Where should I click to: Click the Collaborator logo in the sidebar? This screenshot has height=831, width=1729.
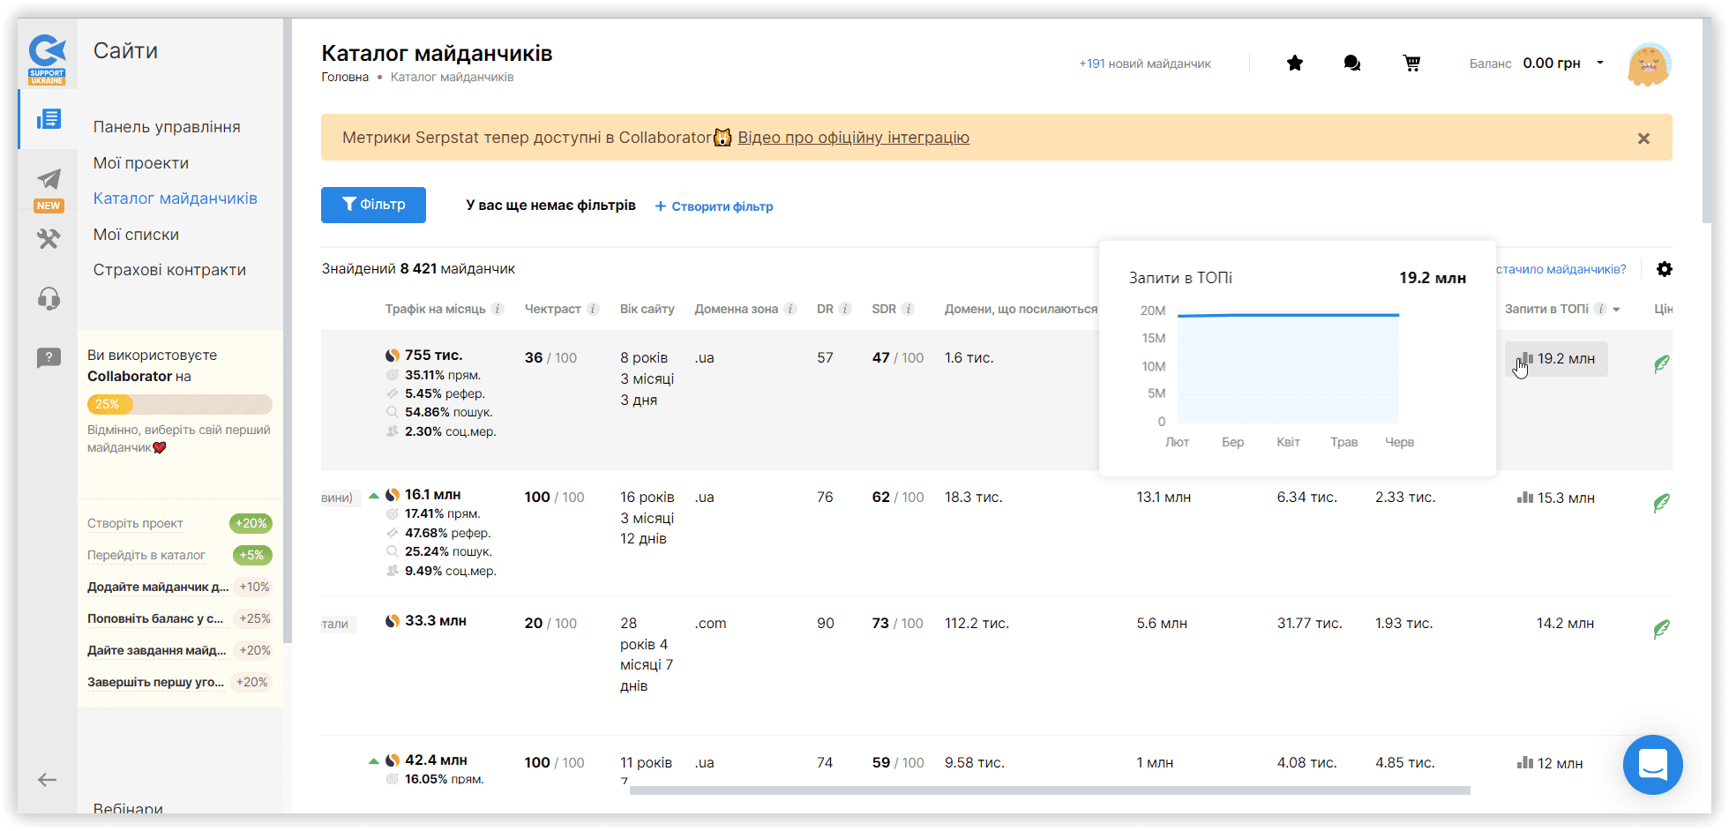point(48,59)
